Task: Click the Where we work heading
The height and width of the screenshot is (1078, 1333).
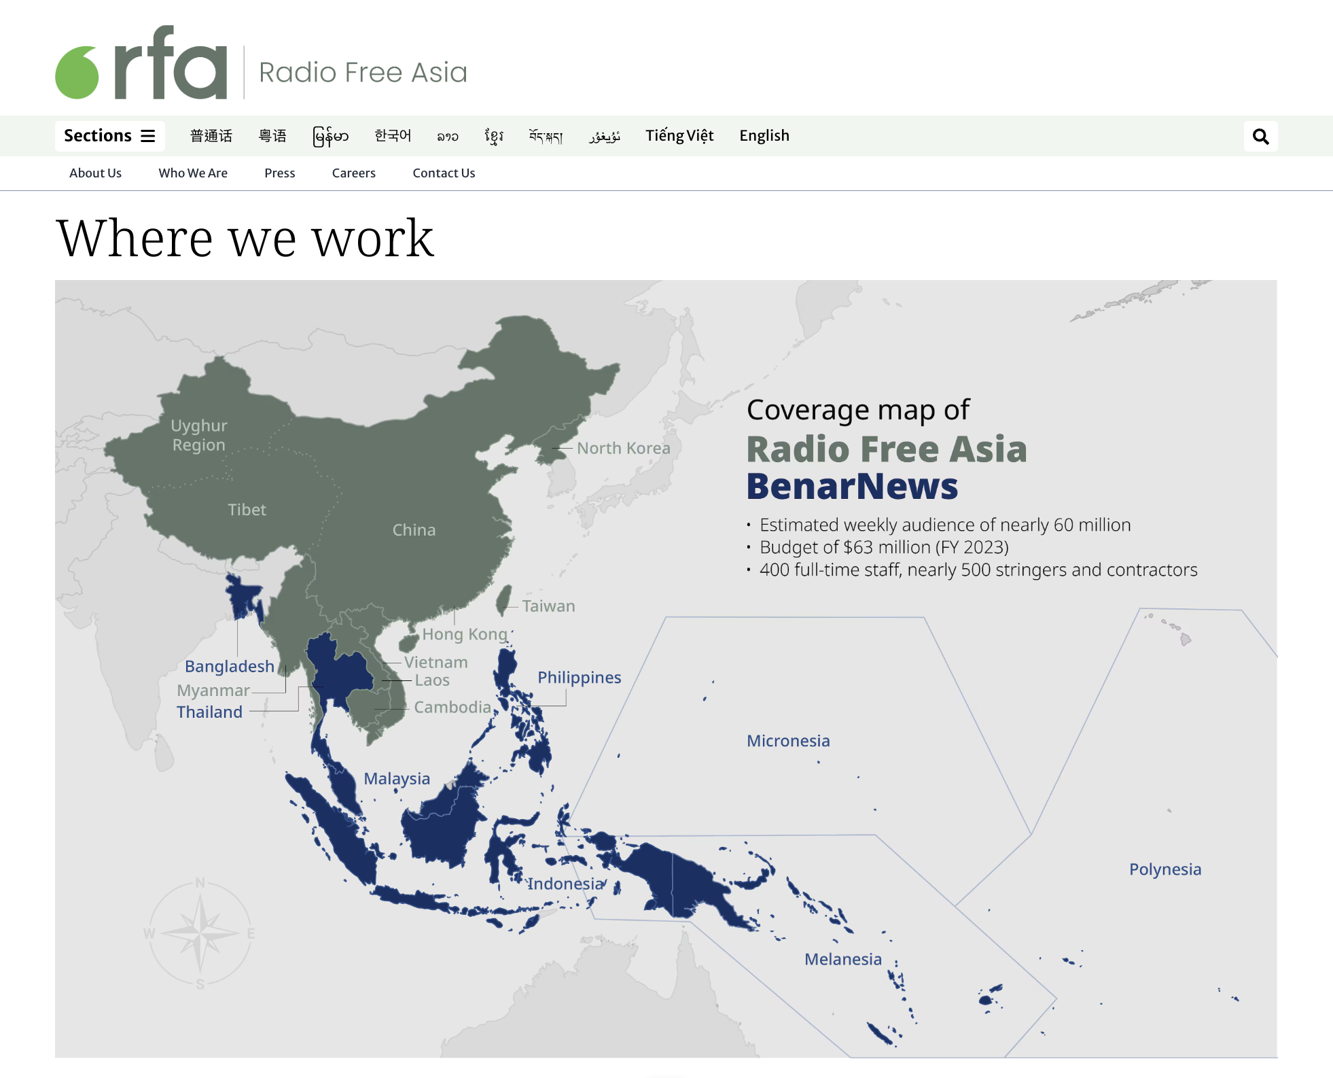Action: pyautogui.click(x=245, y=239)
